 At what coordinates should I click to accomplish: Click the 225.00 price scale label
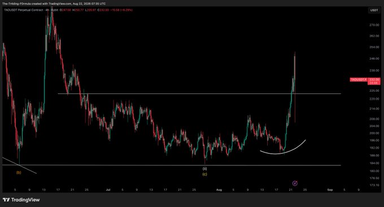[374, 91]
